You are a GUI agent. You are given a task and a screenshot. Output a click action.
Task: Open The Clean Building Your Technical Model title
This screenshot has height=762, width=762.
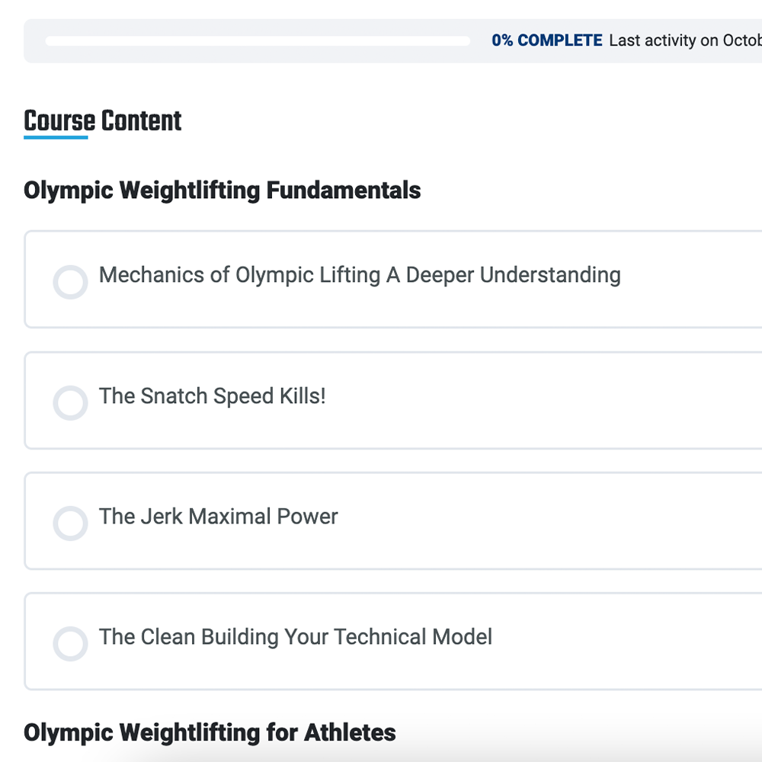pyautogui.click(x=296, y=637)
